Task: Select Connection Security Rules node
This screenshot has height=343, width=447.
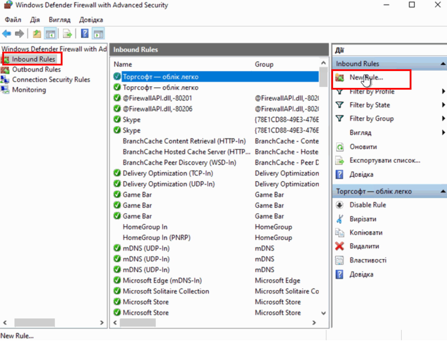Action: coord(51,80)
